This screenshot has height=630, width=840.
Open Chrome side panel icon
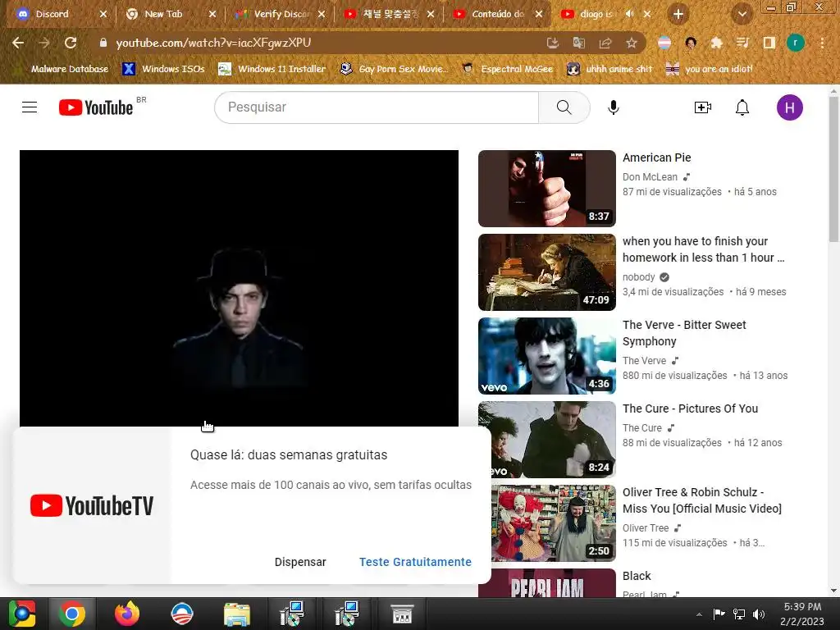pyautogui.click(x=769, y=43)
